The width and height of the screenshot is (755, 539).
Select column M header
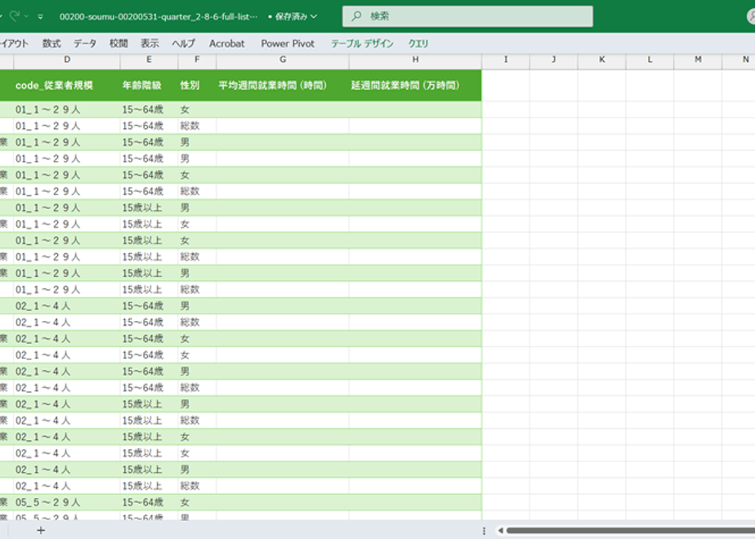point(698,60)
